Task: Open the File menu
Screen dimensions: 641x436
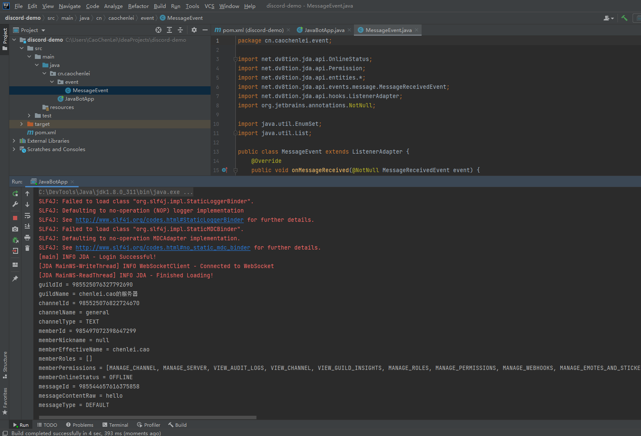Action: [x=18, y=6]
